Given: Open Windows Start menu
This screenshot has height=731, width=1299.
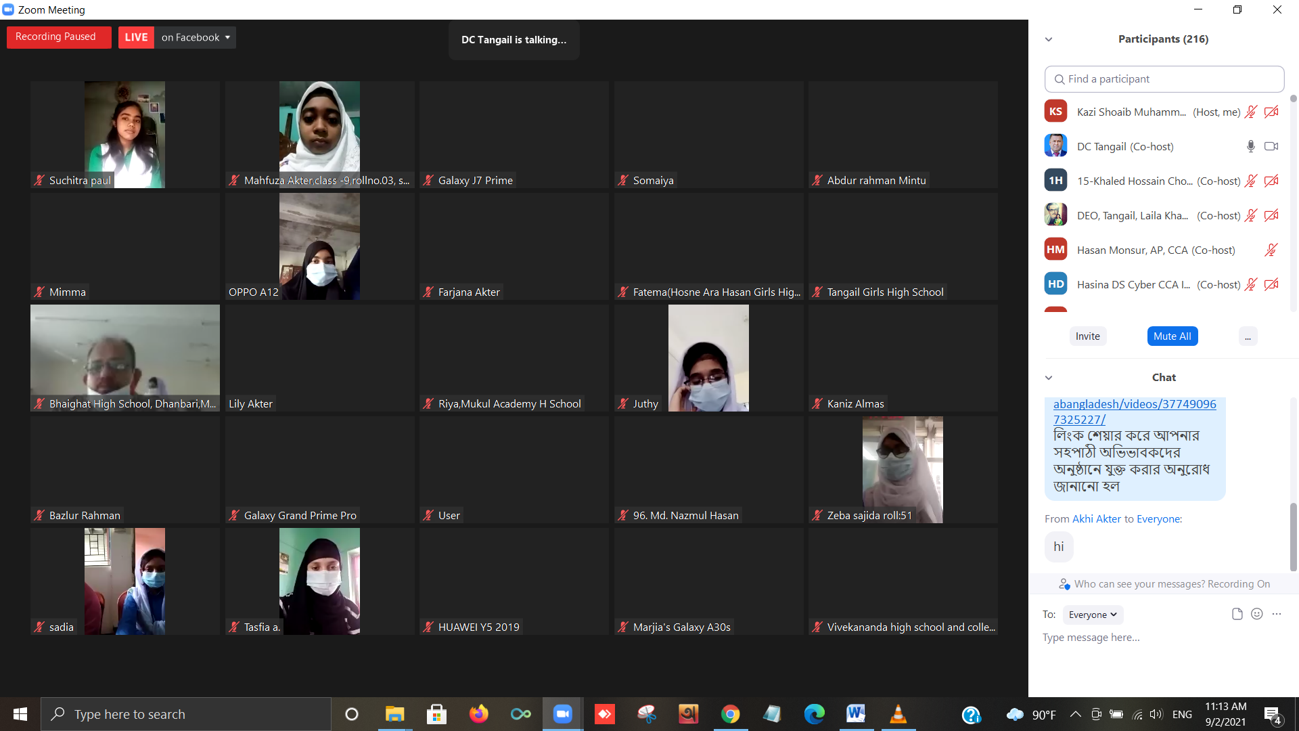Looking at the screenshot, I should 20,714.
